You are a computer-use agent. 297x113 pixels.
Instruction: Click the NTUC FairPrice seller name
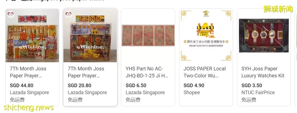pyautogui.click(x=258, y=93)
